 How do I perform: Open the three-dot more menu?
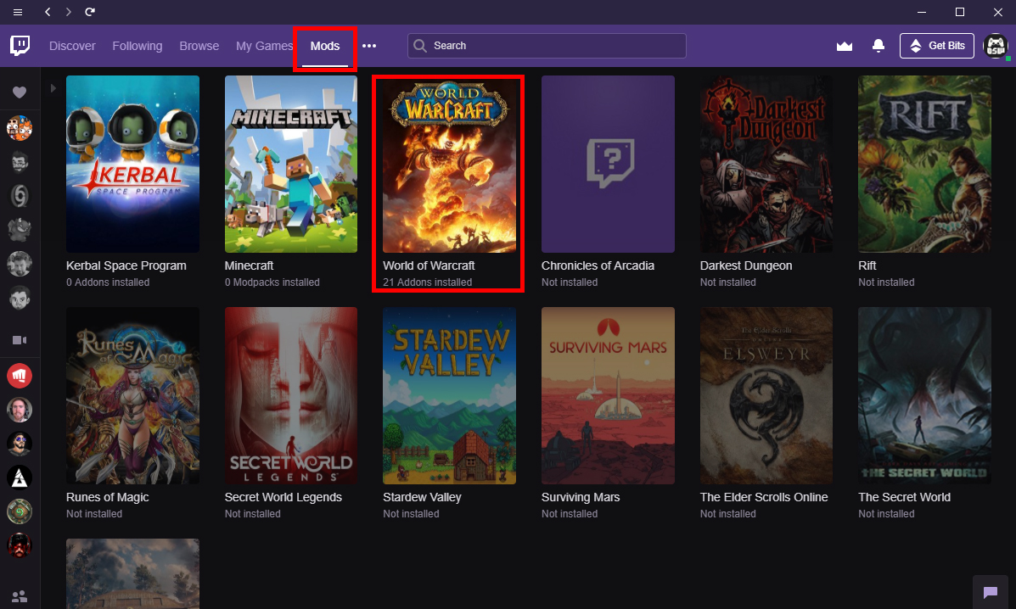[x=369, y=46]
